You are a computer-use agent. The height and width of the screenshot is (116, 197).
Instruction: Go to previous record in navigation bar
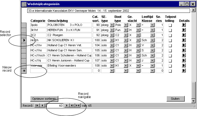pyautogui.click(x=42, y=106)
